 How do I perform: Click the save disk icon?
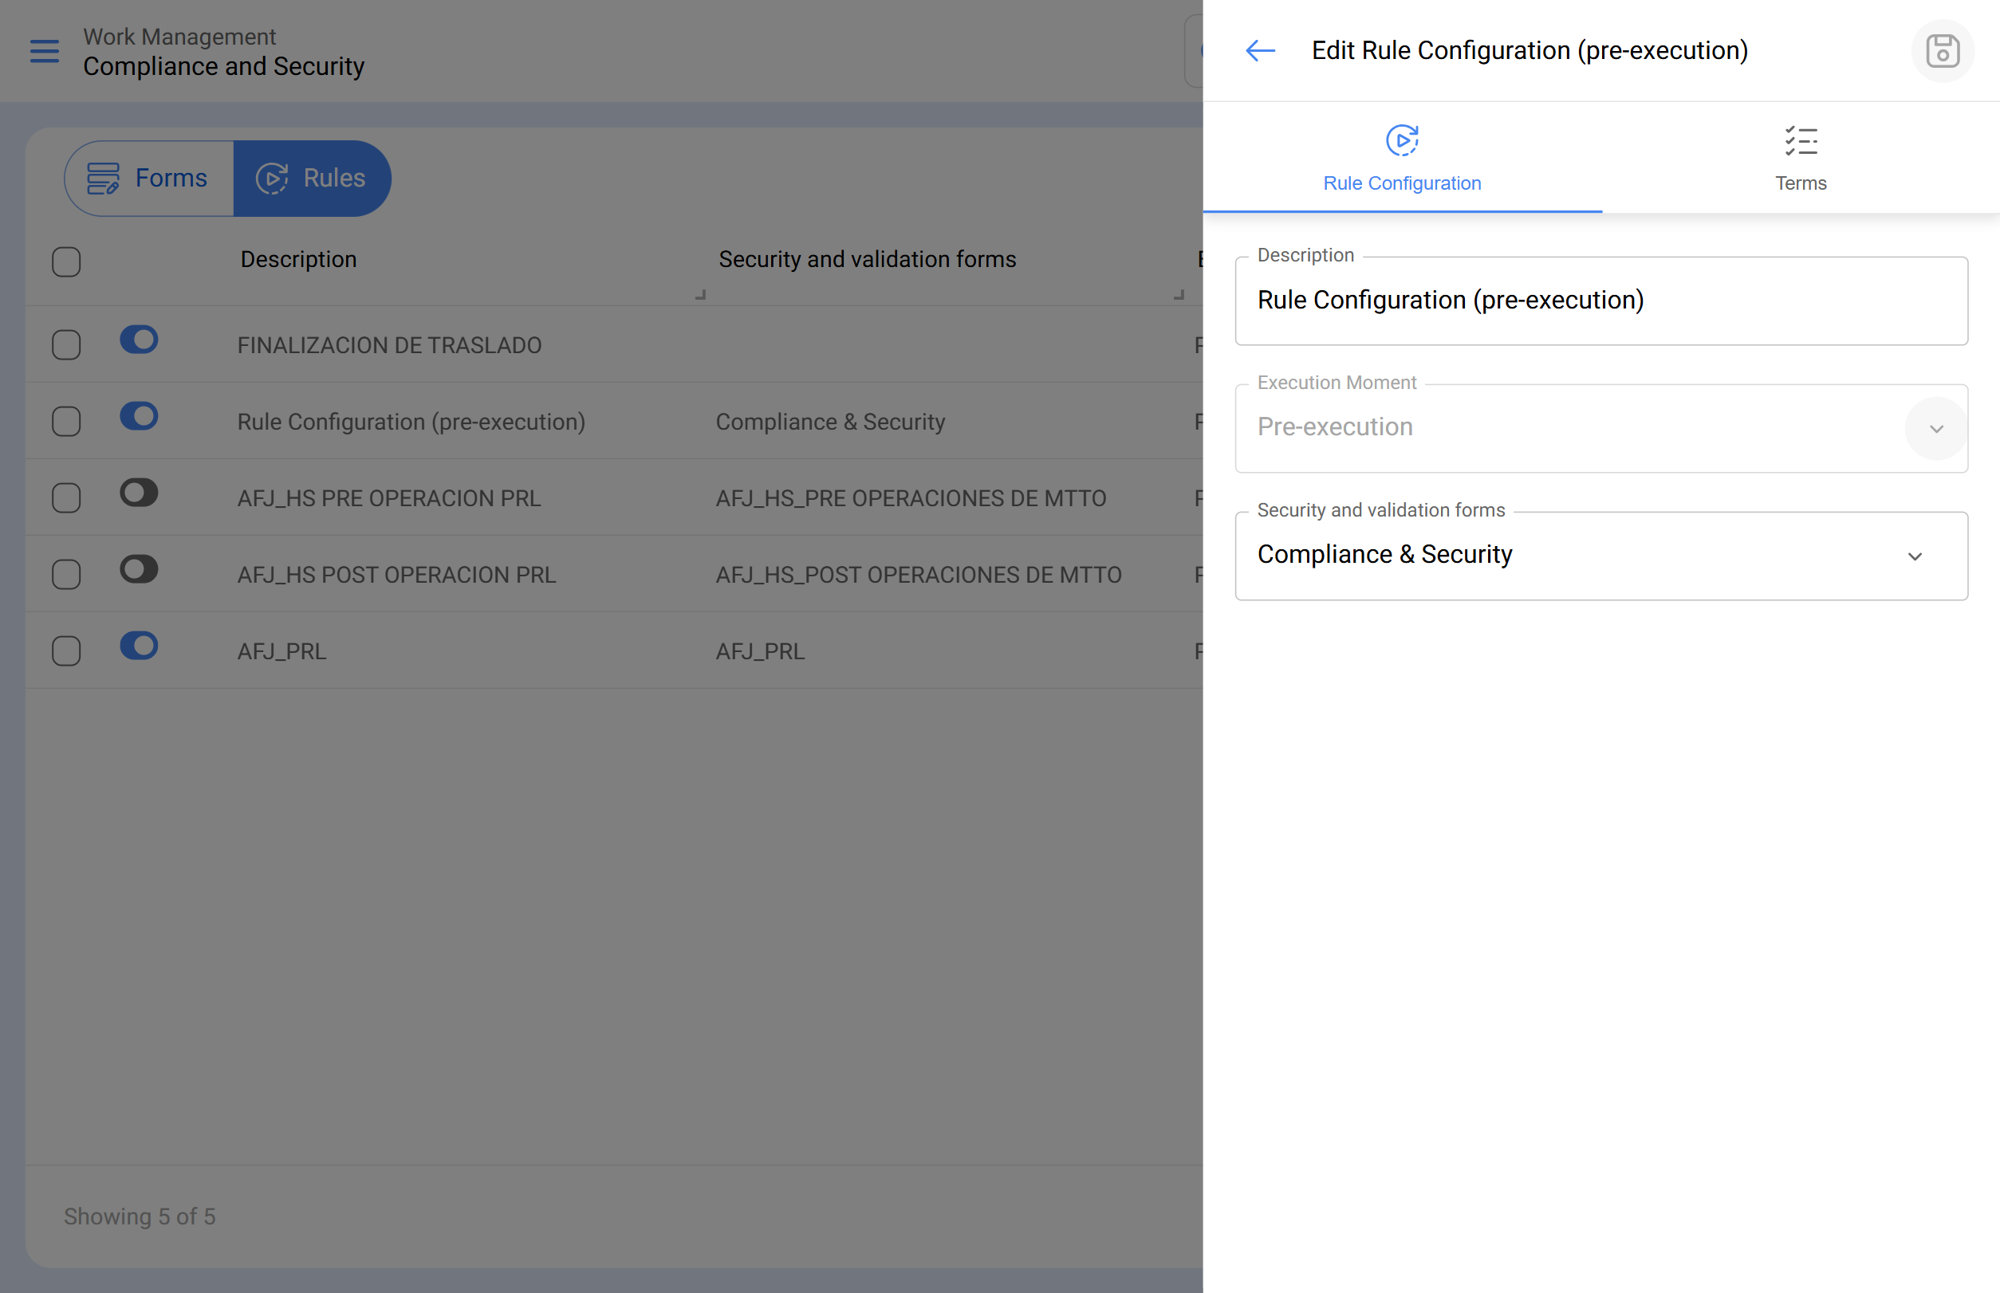1942,51
